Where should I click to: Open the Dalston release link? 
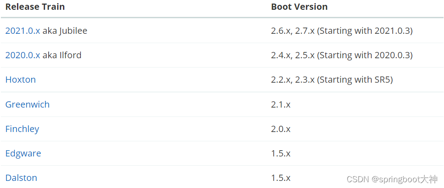(x=21, y=178)
